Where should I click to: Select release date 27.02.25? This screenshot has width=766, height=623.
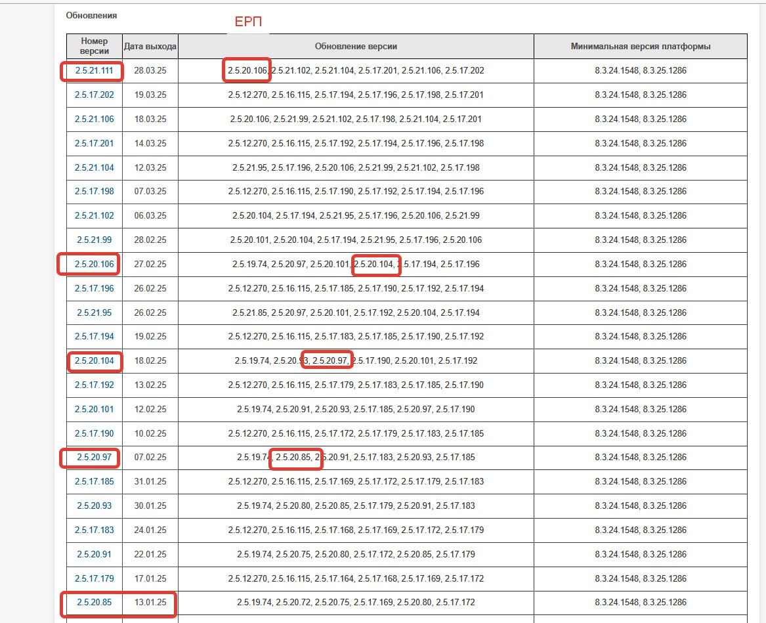[x=150, y=265]
